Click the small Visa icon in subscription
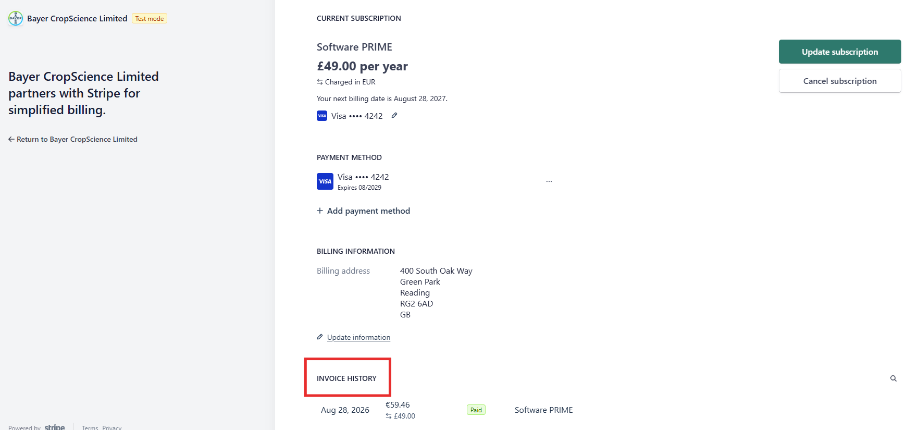 pos(322,116)
